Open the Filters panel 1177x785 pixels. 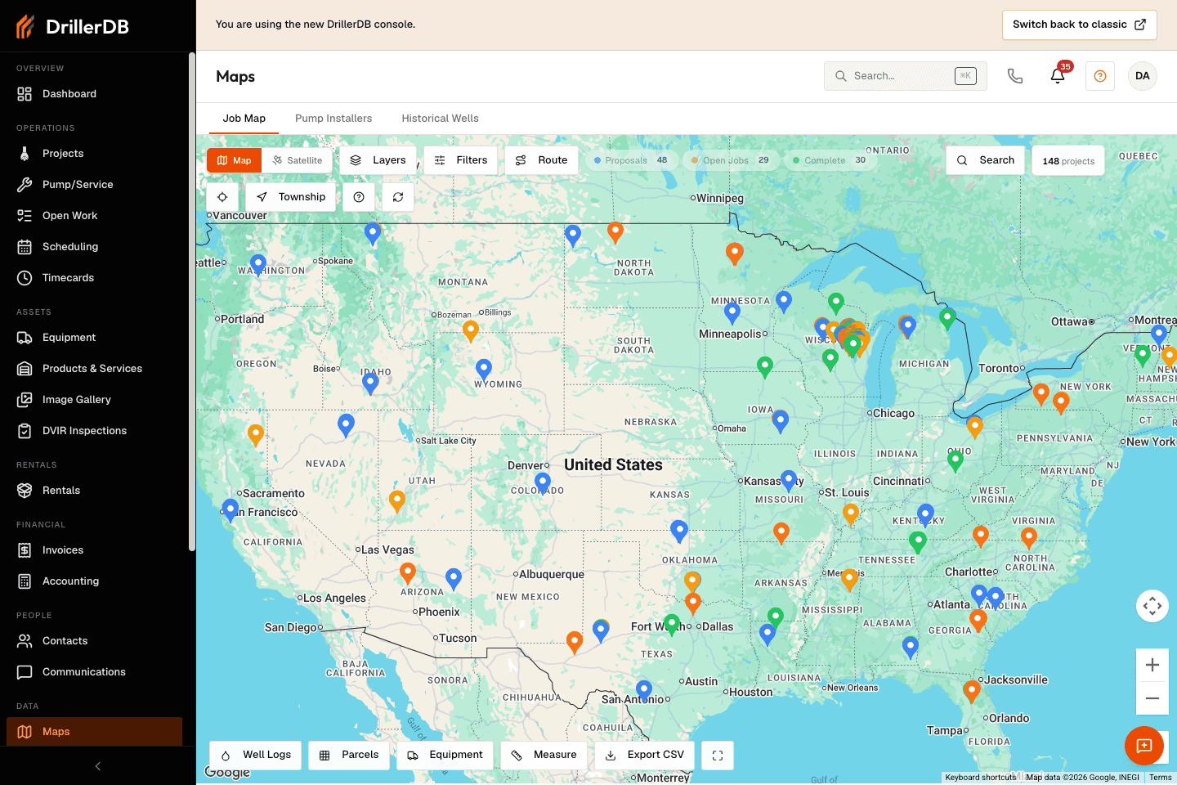coord(461,160)
